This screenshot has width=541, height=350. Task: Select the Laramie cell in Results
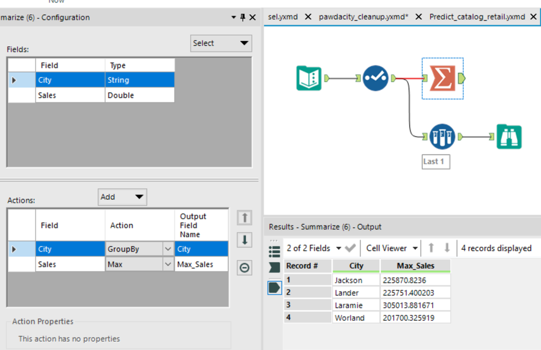click(x=356, y=305)
